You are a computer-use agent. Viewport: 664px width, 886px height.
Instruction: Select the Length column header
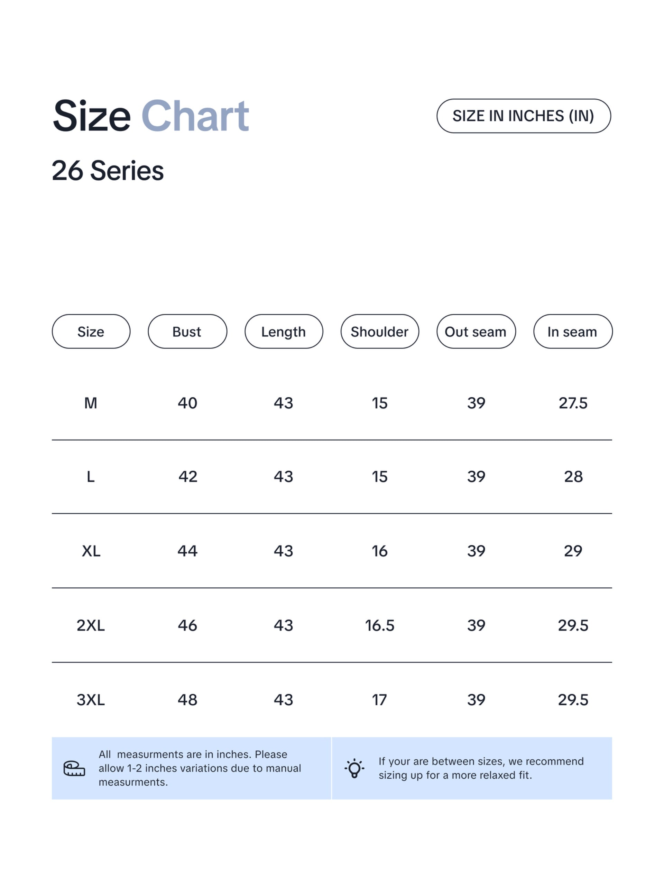284,331
